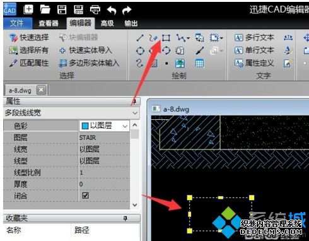Screen dimensions: 309x241
Task: Close the a-8.dwg document tab
Action: pyautogui.click(x=41, y=90)
